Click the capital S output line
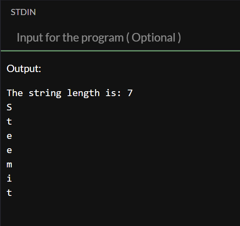The height and width of the screenshot is (226, 240). point(9,107)
